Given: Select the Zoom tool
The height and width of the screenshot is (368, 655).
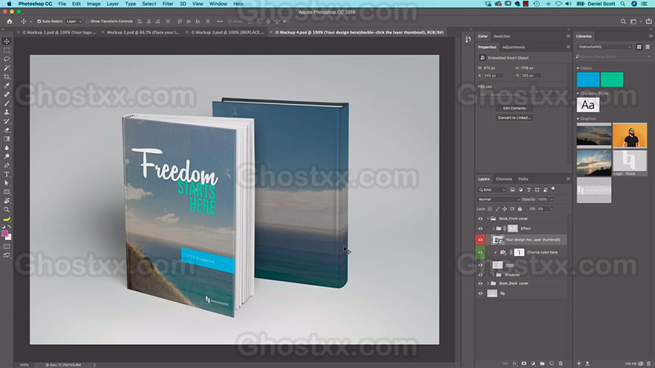Looking at the screenshot, I should [x=7, y=210].
